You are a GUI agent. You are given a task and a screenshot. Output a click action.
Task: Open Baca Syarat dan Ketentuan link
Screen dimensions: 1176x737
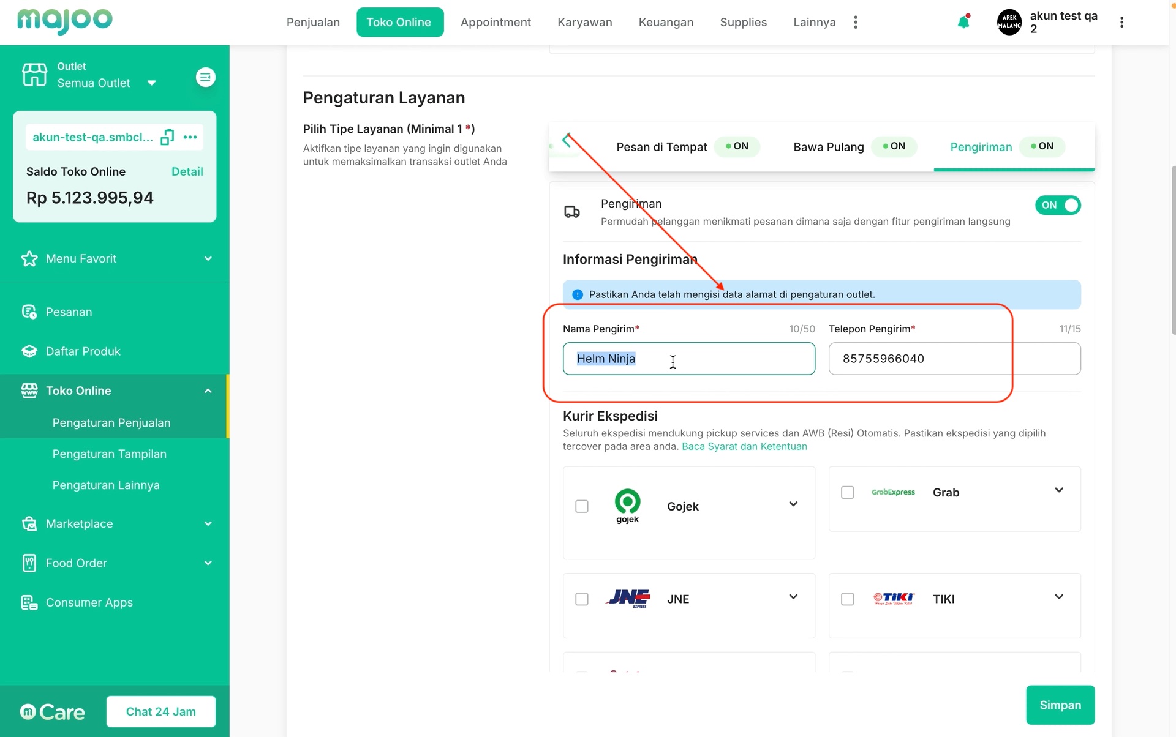[x=744, y=446]
